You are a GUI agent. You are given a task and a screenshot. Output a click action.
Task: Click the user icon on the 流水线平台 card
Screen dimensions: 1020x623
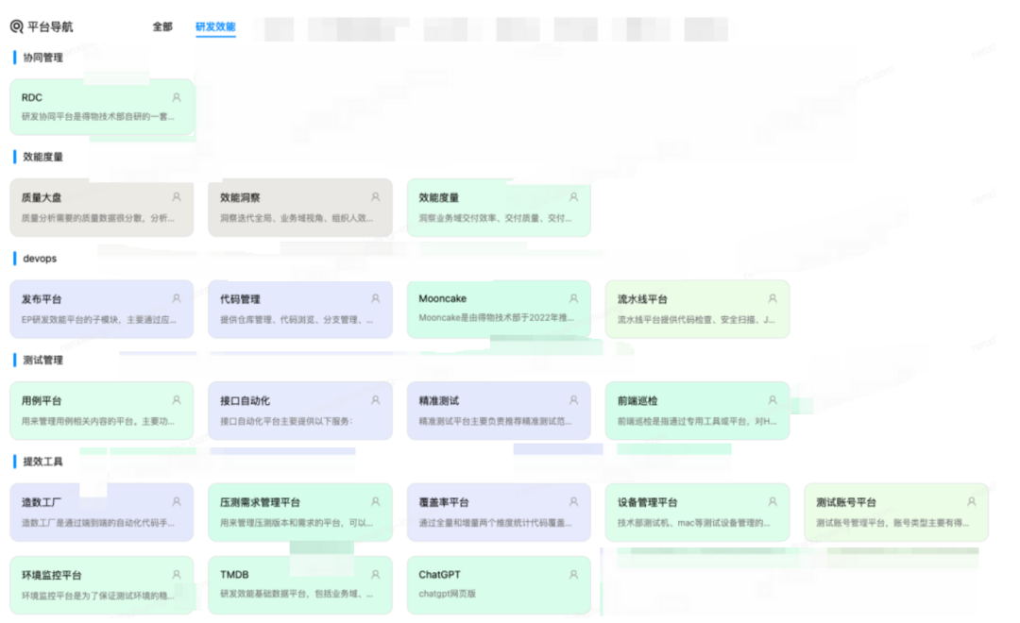pos(773,298)
